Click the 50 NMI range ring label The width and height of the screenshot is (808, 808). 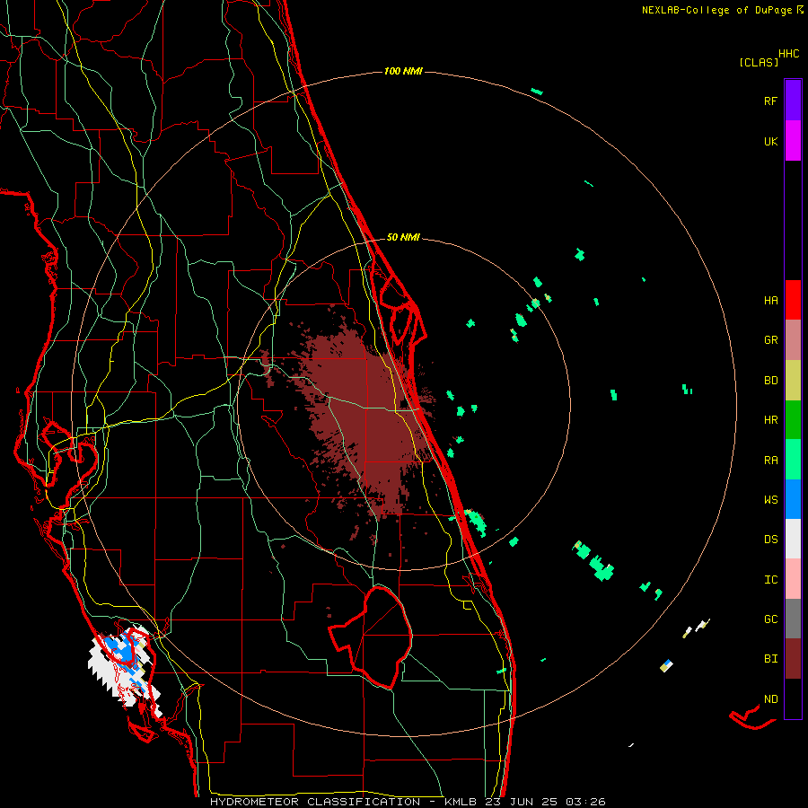403,237
